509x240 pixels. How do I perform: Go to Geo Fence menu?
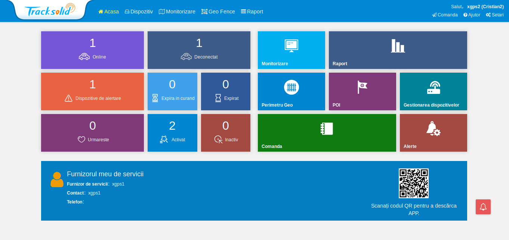(x=218, y=12)
